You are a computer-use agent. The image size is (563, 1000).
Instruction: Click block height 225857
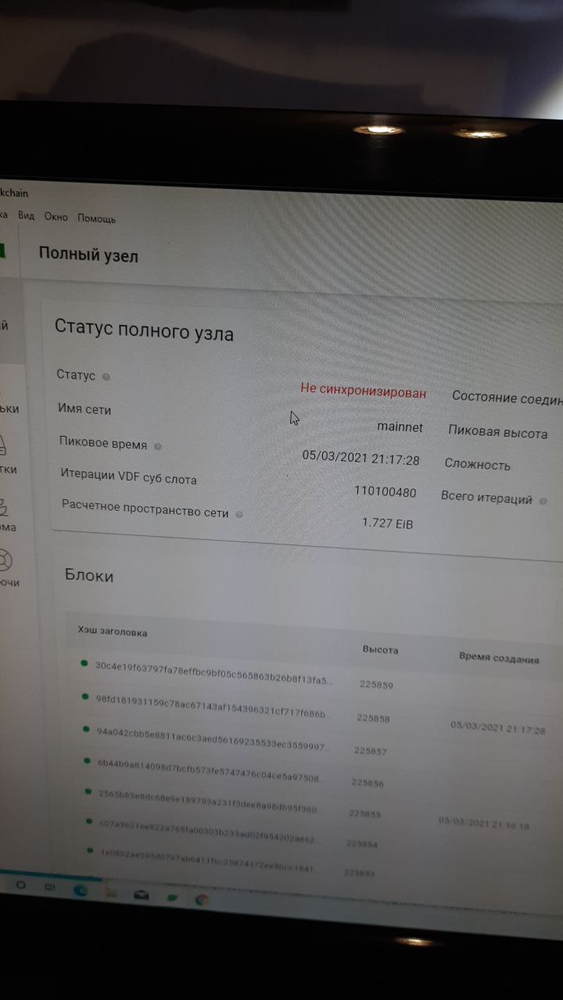[370, 750]
